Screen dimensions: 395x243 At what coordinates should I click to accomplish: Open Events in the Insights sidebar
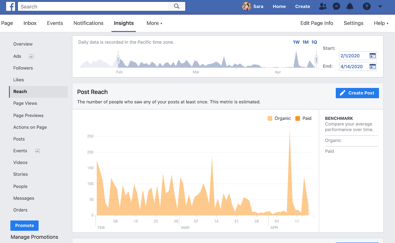coord(20,151)
